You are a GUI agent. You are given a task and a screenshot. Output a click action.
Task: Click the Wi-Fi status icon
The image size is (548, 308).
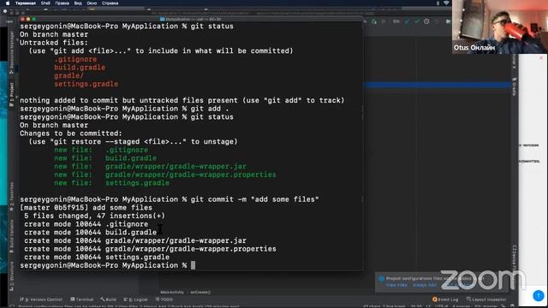[446, 3]
